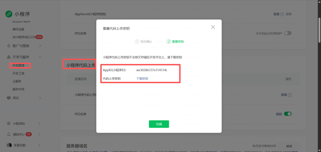Click the 小程序码 sidebar icon

click(x=9, y=124)
